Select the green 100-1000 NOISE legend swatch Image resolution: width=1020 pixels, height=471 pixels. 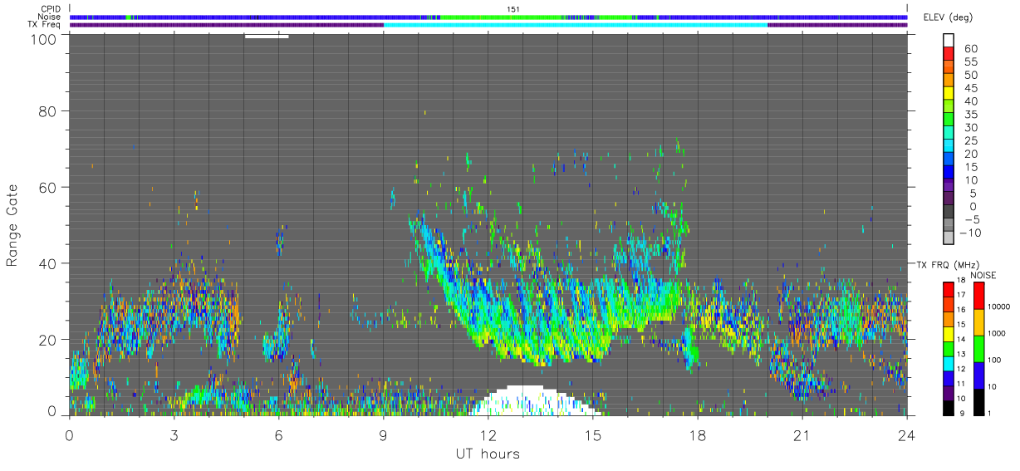point(978,348)
